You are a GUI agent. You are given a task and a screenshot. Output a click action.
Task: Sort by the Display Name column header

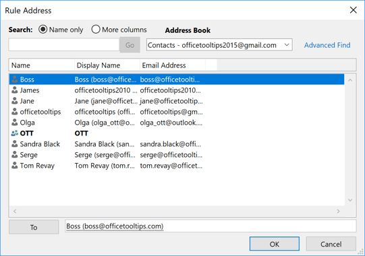click(x=107, y=65)
